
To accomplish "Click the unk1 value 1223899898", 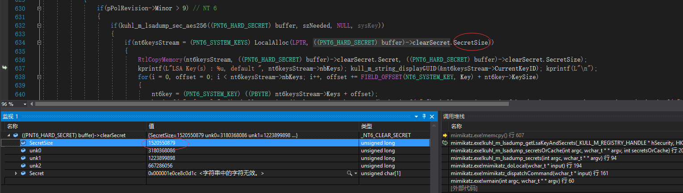I will coord(161,158).
